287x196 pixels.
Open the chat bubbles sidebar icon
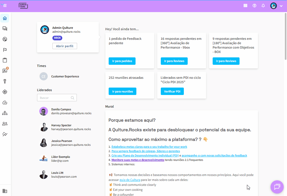click(5, 29)
